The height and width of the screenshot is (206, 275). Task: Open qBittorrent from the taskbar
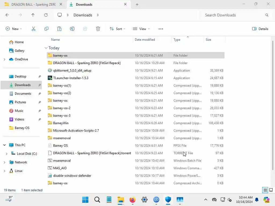pyautogui.click(x=156, y=200)
